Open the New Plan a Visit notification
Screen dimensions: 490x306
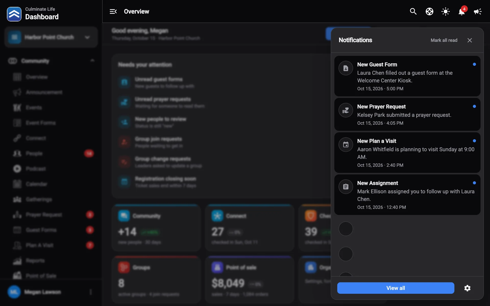[407, 152]
